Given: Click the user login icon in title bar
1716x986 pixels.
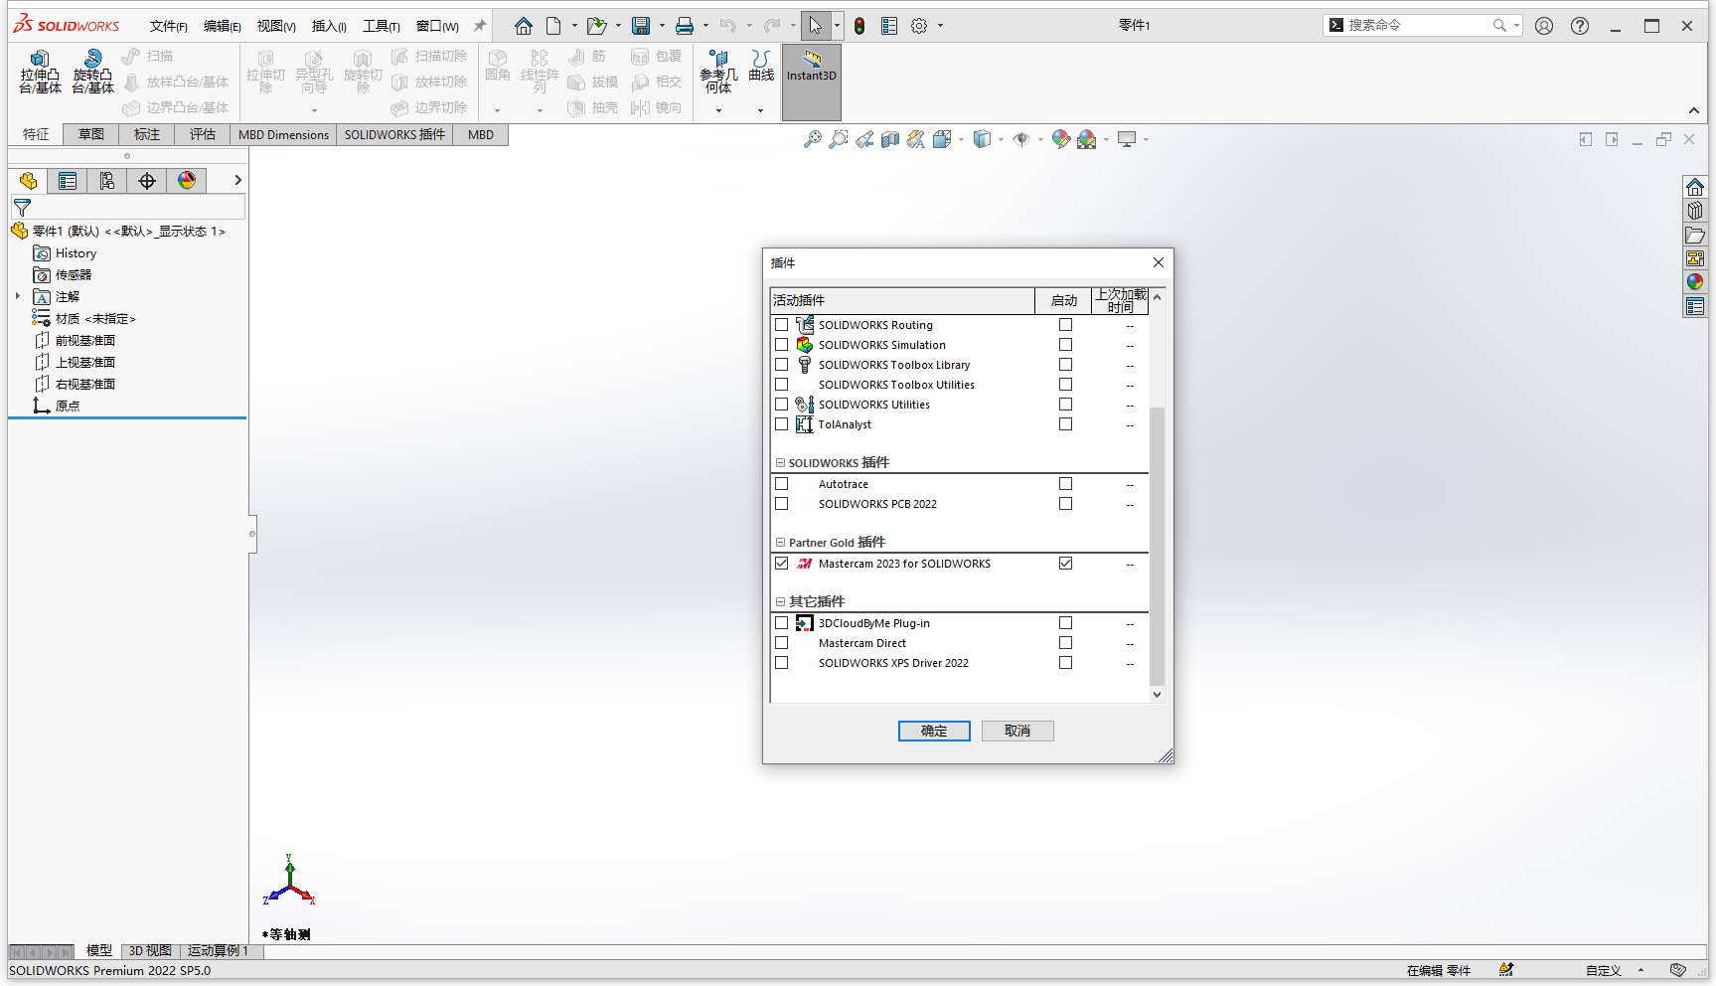Looking at the screenshot, I should [x=1544, y=26].
